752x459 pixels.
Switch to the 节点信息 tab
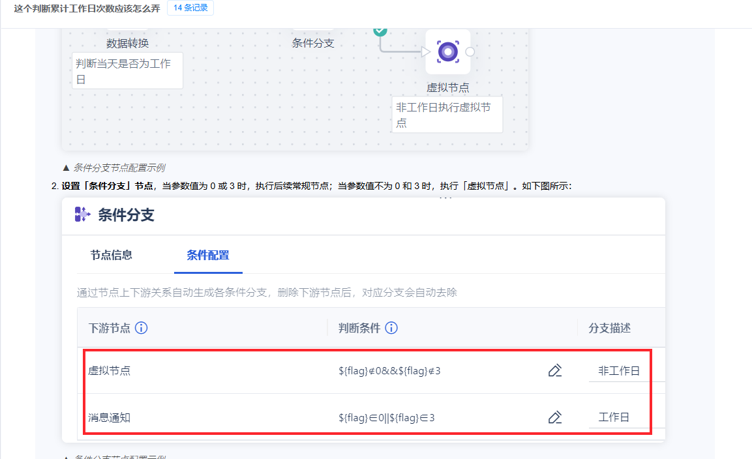coord(112,255)
